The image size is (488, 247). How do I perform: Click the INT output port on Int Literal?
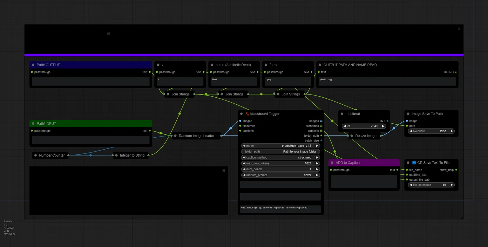387,121
